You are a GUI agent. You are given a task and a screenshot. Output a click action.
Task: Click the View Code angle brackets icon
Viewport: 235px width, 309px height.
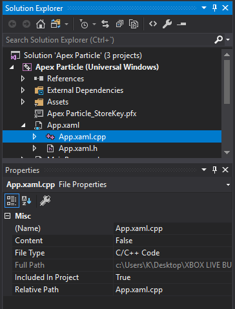click(x=153, y=24)
